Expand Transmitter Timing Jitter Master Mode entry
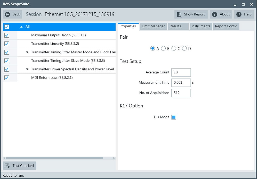The width and height of the screenshot is (258, 179). click(27, 52)
